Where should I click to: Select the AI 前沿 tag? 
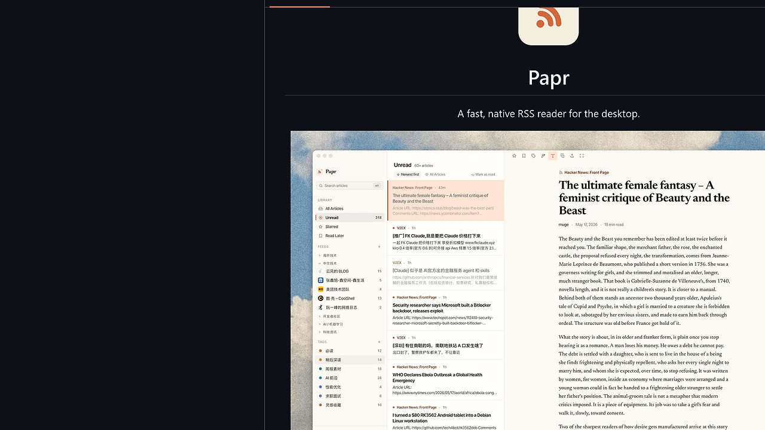[350, 378]
